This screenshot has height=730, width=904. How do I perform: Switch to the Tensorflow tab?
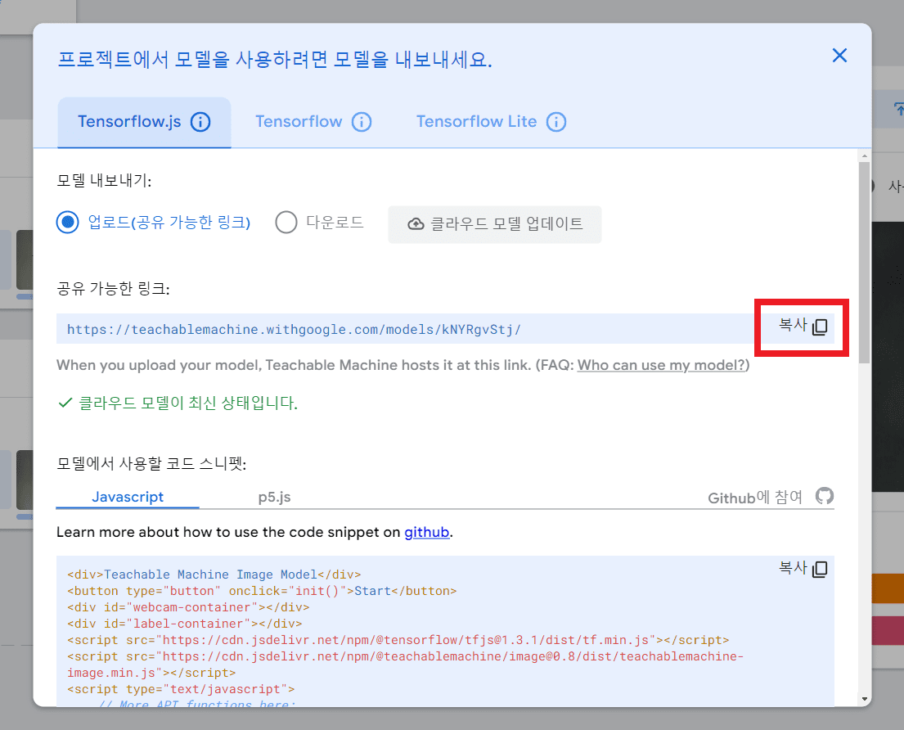299,122
